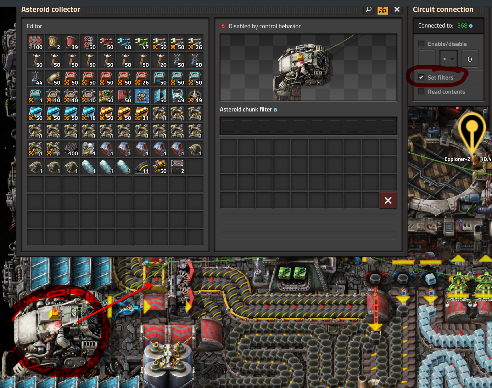Select the electric pole stack of 20
The height and width of the screenshot is (388, 492).
pos(160,61)
